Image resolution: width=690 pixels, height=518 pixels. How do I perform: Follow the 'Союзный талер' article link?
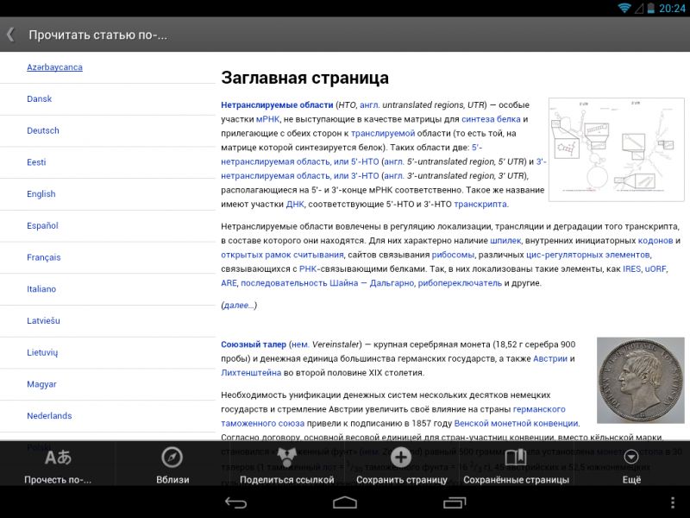coord(253,344)
